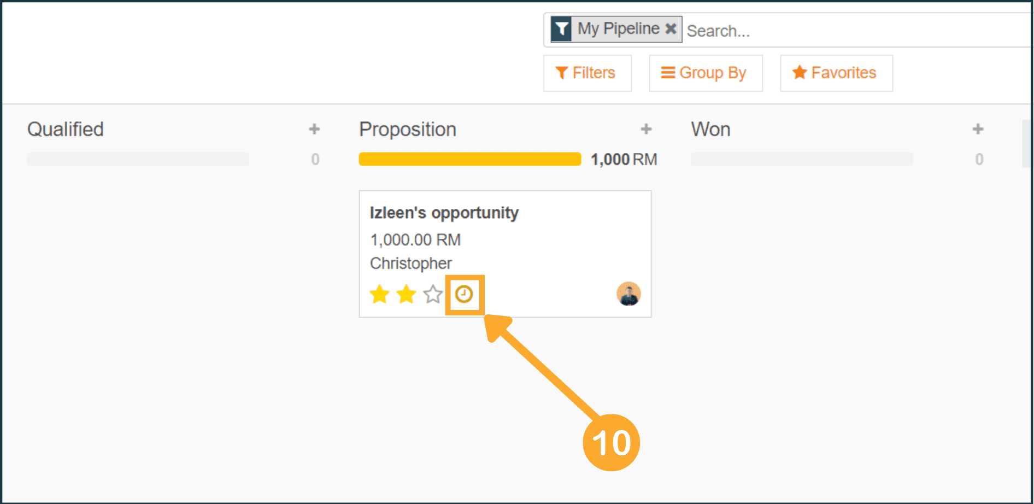Click the yellow Proposition progress bar
The image size is (1034, 504).
[469, 159]
